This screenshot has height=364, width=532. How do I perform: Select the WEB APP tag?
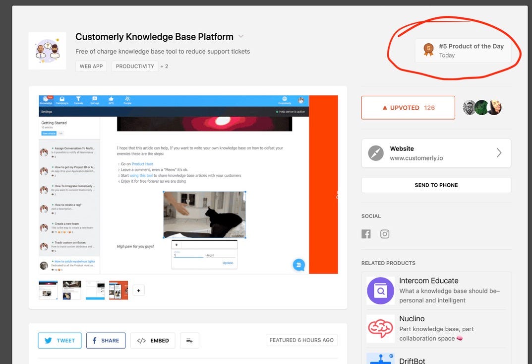(x=91, y=66)
